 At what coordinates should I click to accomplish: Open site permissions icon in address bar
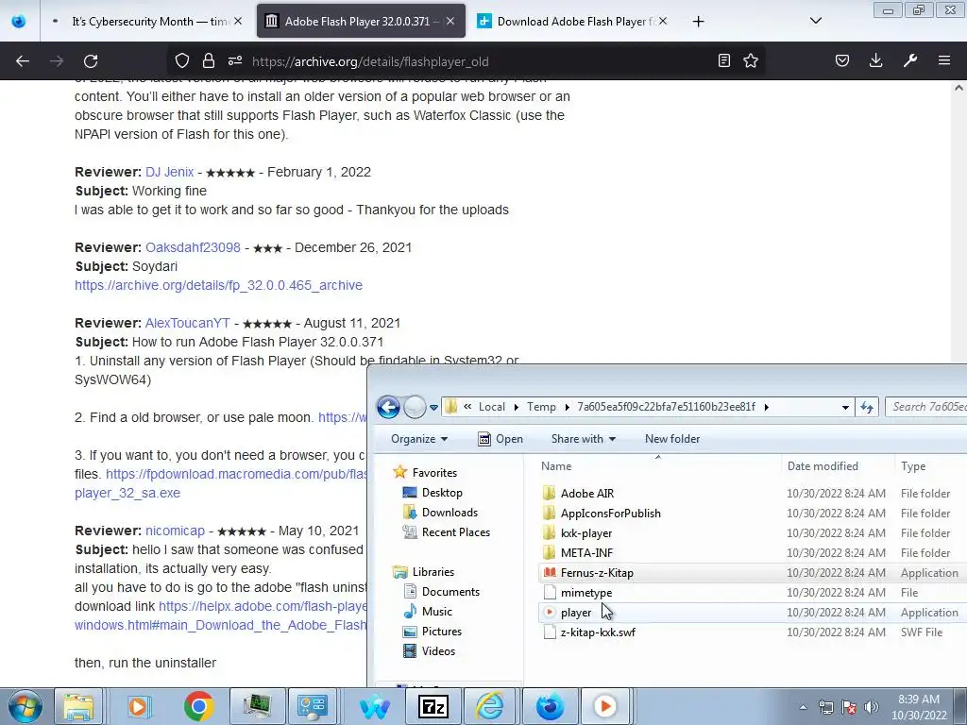click(x=235, y=61)
